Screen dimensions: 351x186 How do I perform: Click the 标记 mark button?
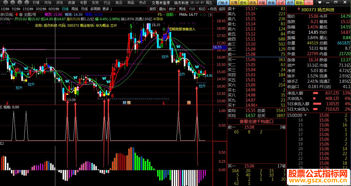pyautogui.click(x=202, y=9)
